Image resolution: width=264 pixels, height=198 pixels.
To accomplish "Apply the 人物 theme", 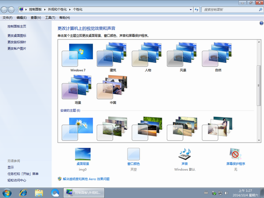I will [148, 57].
